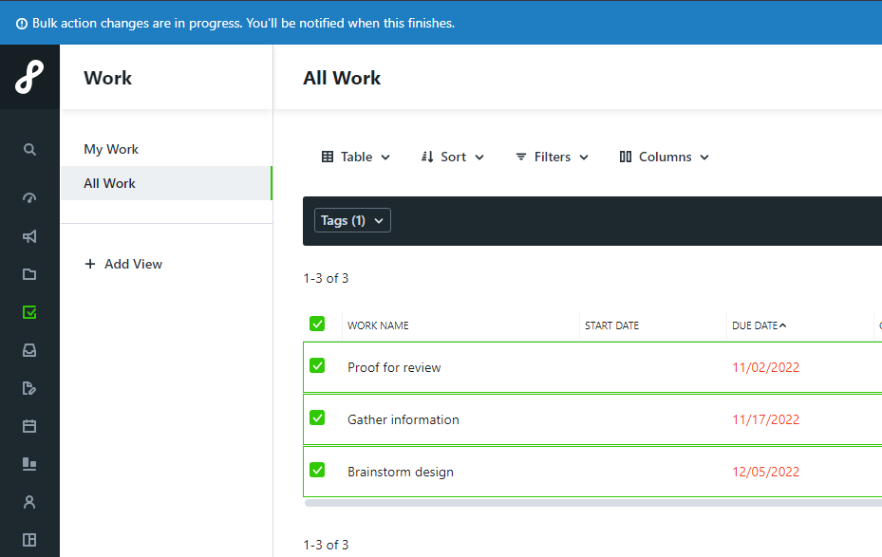Open the Tags (1) dropdown
The width and height of the screenshot is (882, 557).
pyautogui.click(x=352, y=221)
